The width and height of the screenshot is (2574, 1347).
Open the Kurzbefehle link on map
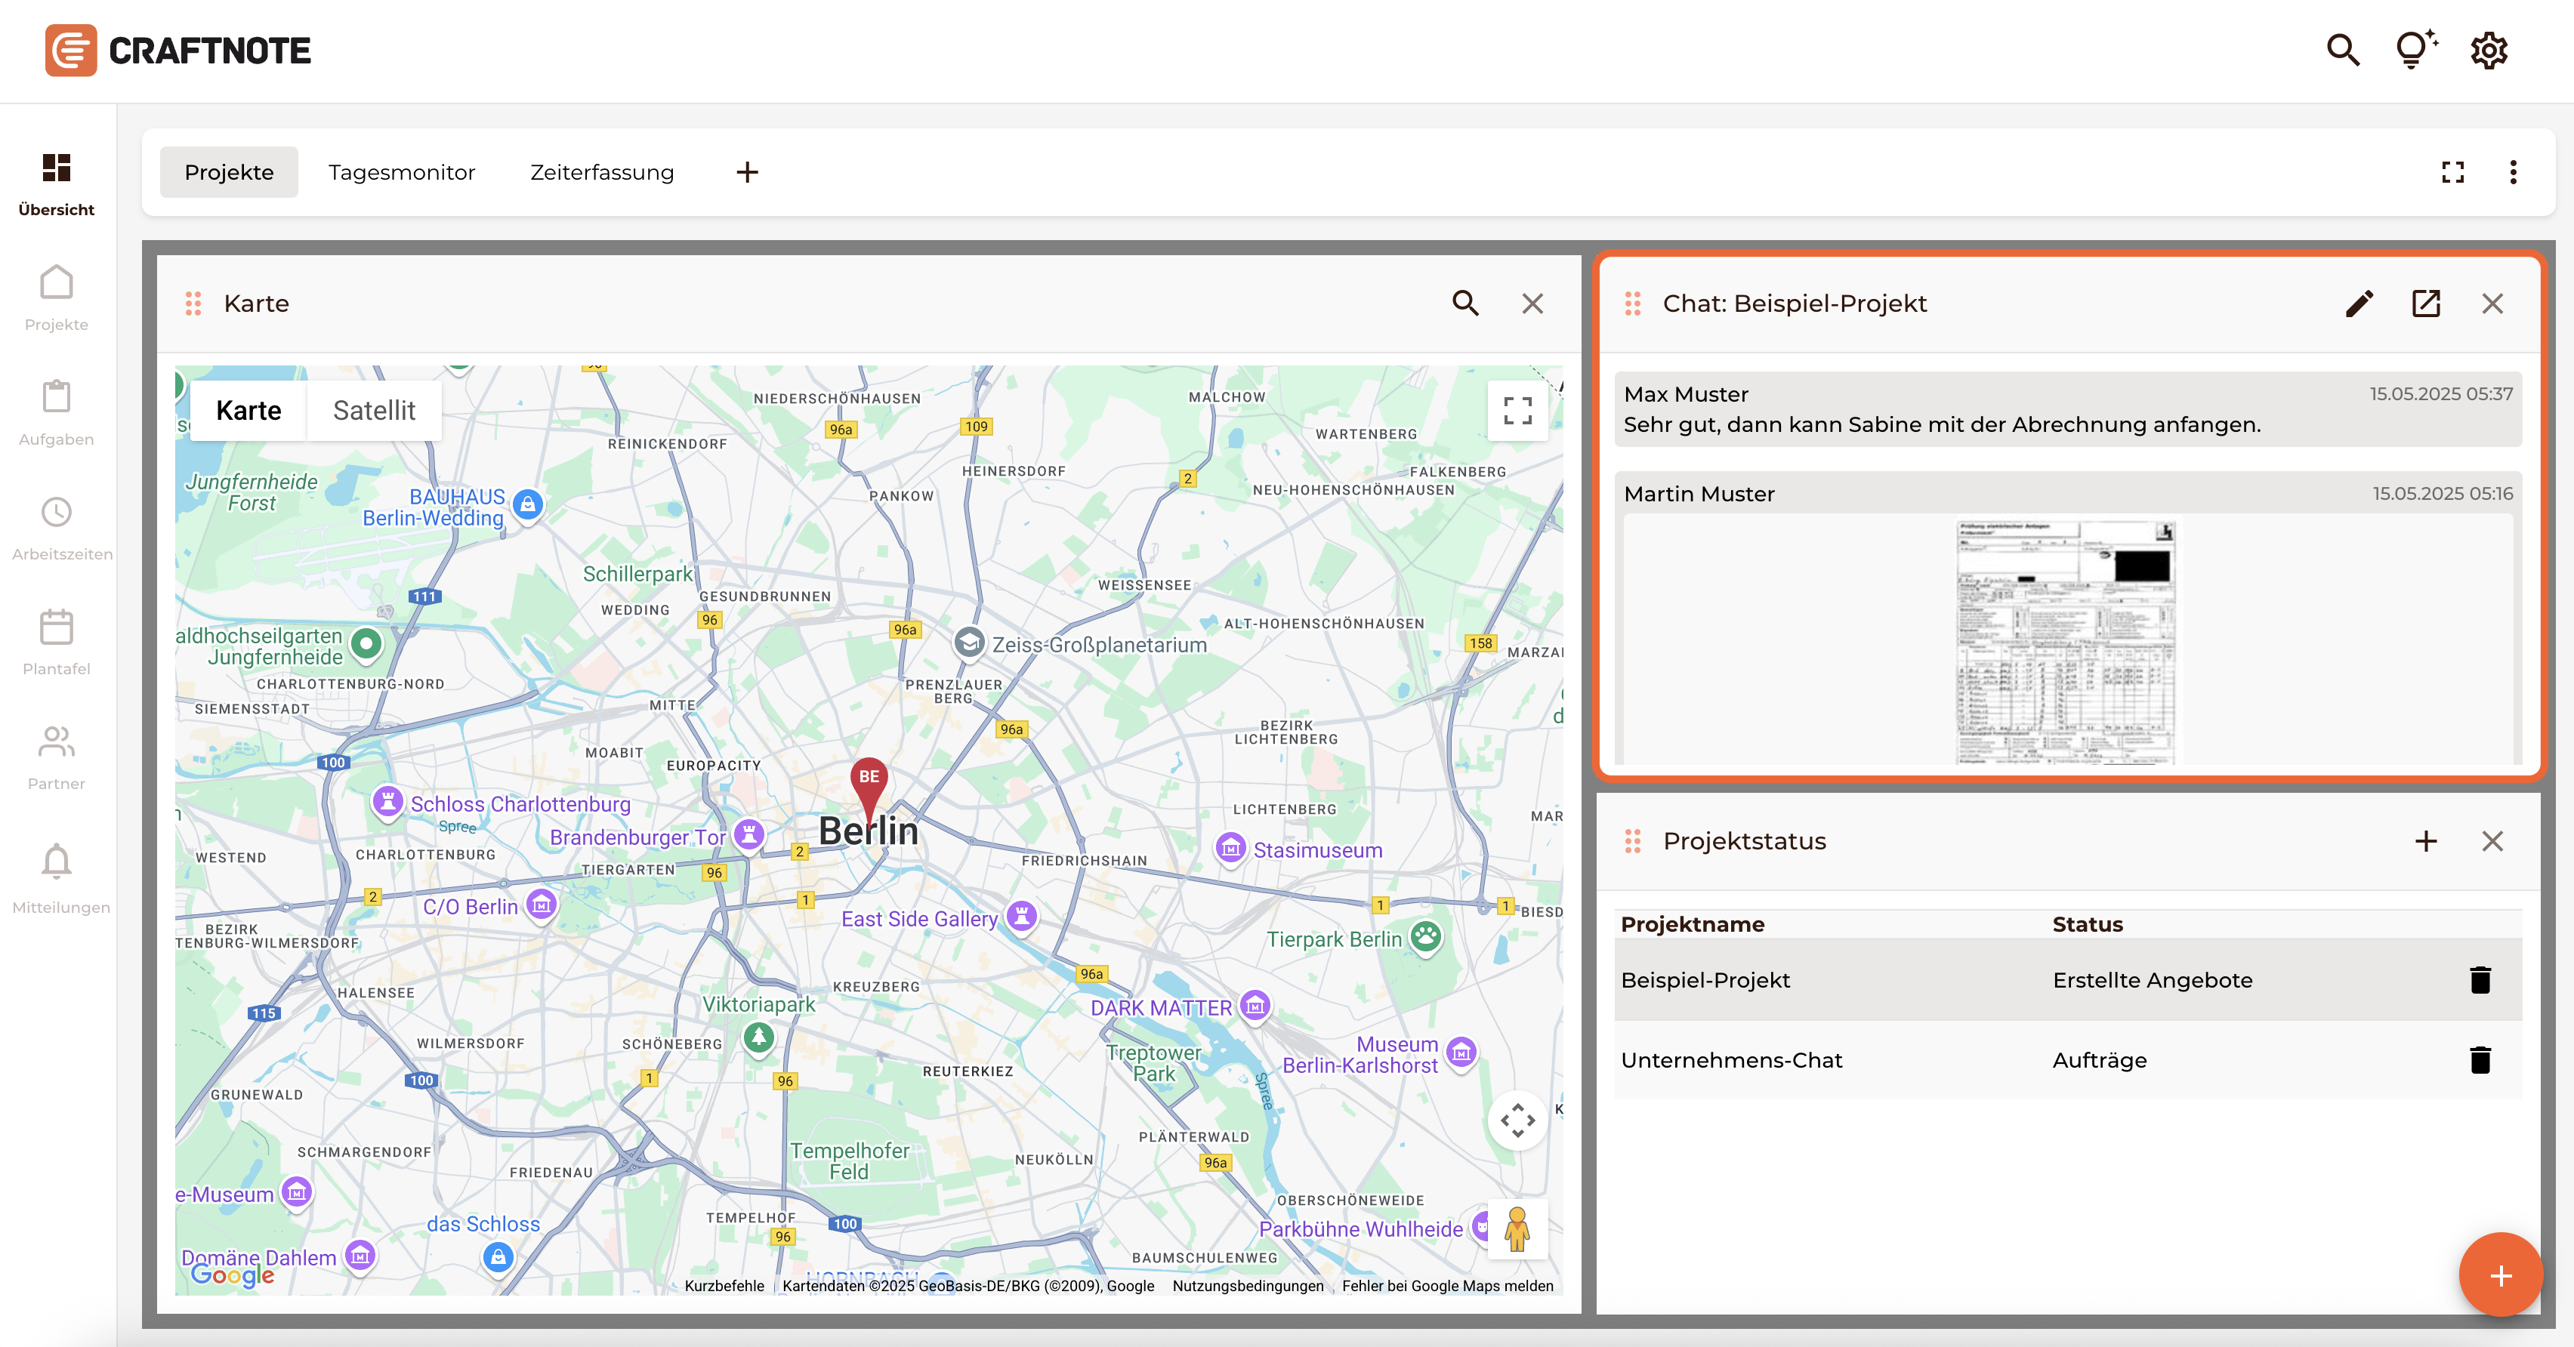(x=724, y=1286)
